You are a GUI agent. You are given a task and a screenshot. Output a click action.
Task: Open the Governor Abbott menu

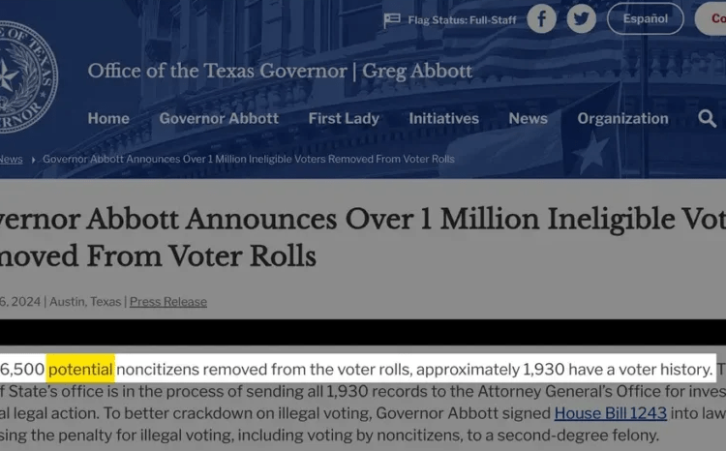tap(219, 118)
